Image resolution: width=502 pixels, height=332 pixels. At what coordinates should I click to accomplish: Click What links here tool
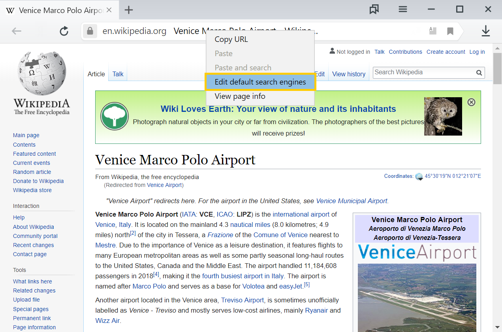point(32,281)
